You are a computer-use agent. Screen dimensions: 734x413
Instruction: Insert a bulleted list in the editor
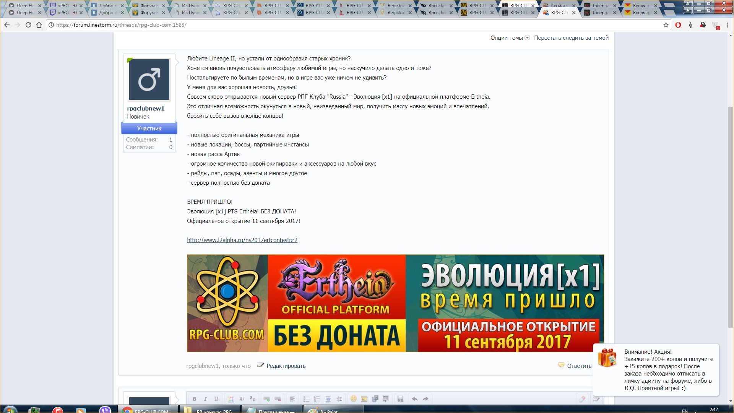click(306, 399)
